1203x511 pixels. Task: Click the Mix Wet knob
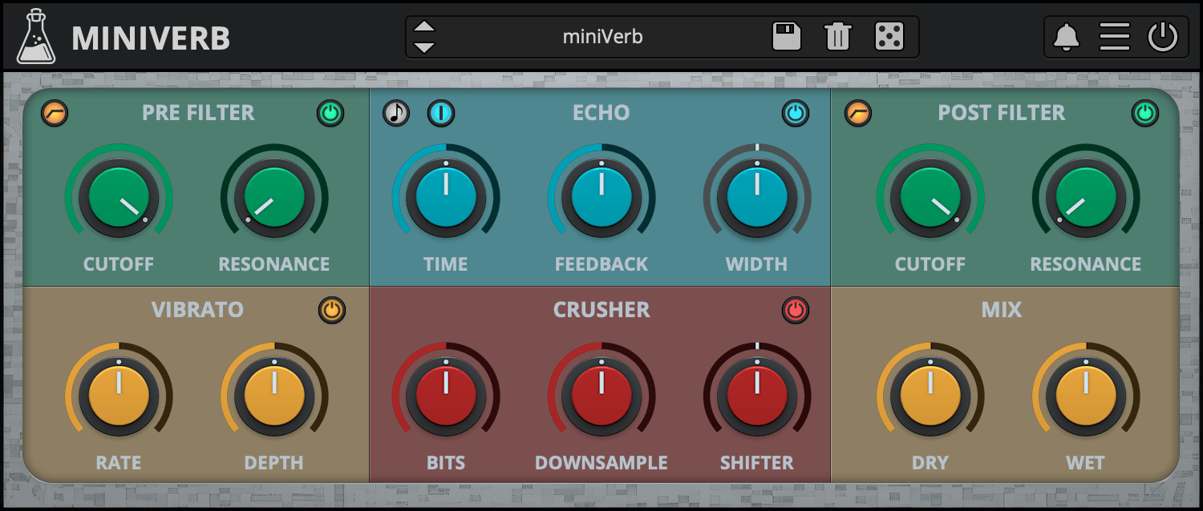click(1086, 396)
